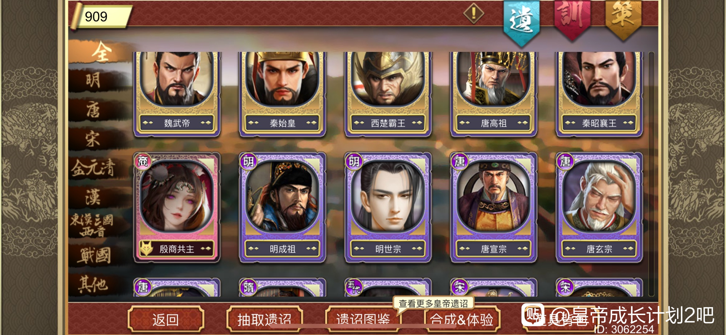Click the card list vertical scrollbar
The height and width of the screenshot is (335, 726).
pos(651,174)
